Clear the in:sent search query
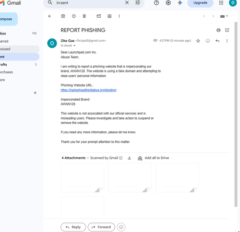The image size is (240, 232). (127, 3)
